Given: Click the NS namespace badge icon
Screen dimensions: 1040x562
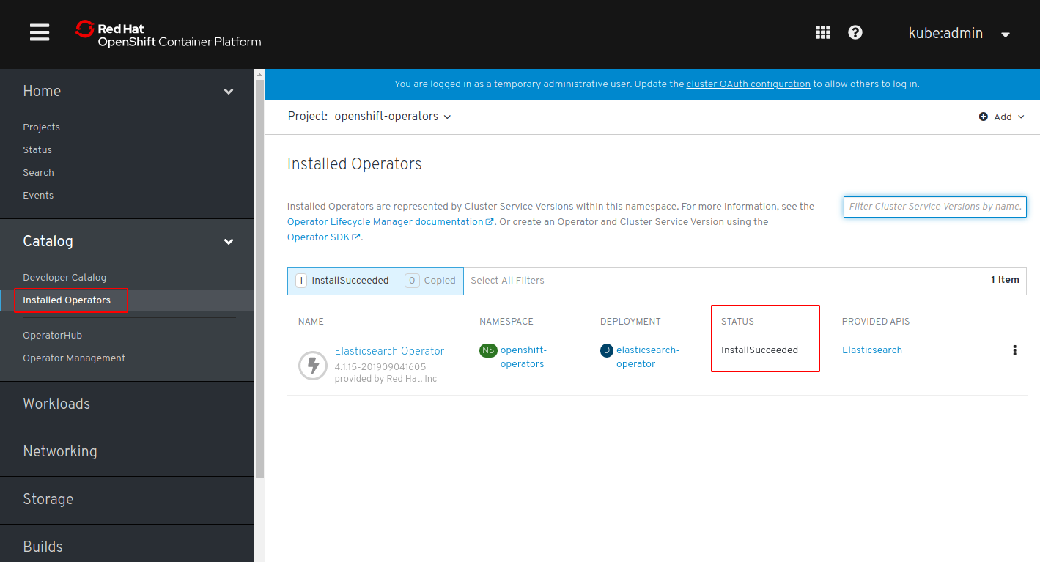Looking at the screenshot, I should (x=488, y=350).
